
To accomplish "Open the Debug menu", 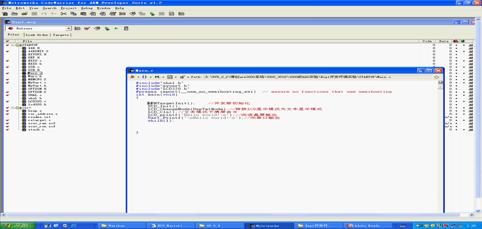I will tap(87, 8).
